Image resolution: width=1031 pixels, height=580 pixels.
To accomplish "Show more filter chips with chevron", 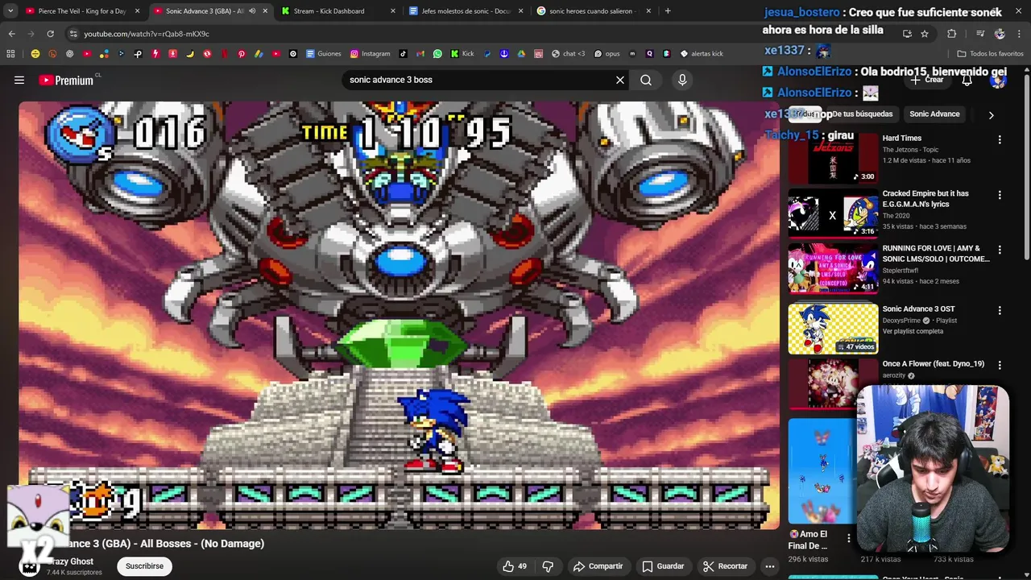I will (x=991, y=114).
